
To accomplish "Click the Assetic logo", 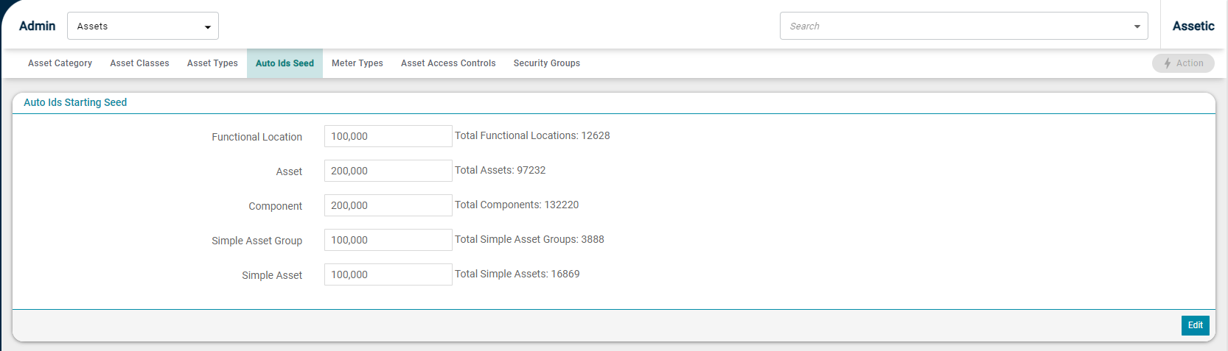I will (1193, 26).
